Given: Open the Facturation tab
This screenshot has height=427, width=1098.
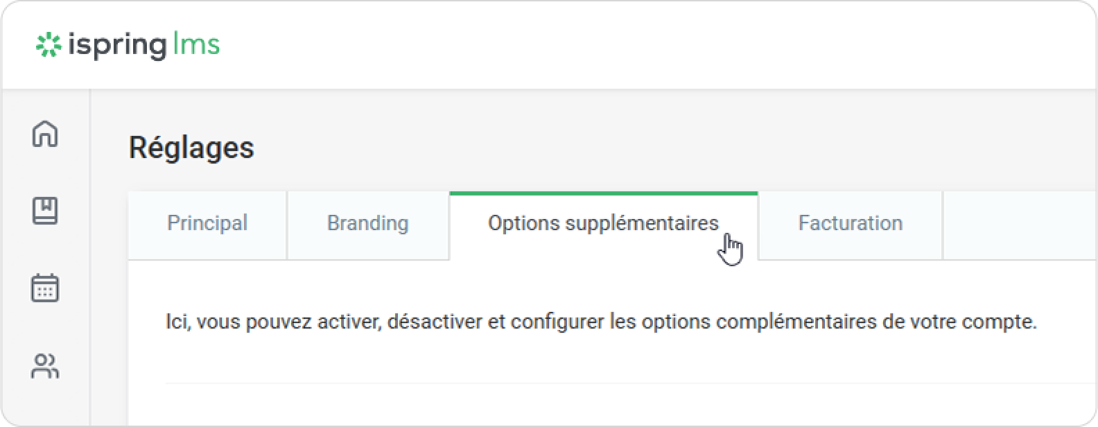Looking at the screenshot, I should click(x=850, y=223).
